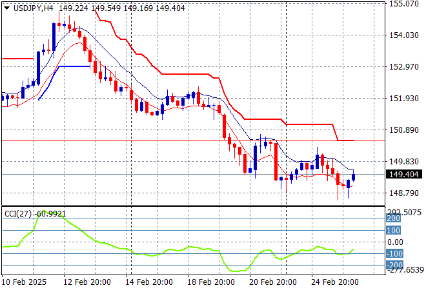This screenshot has height=290, width=426.
Task: Select the current price tag 149.404
Action: [404, 174]
